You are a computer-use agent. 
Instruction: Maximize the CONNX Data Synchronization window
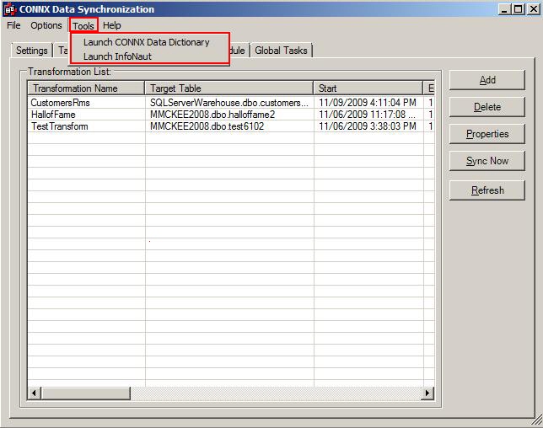[518, 9]
